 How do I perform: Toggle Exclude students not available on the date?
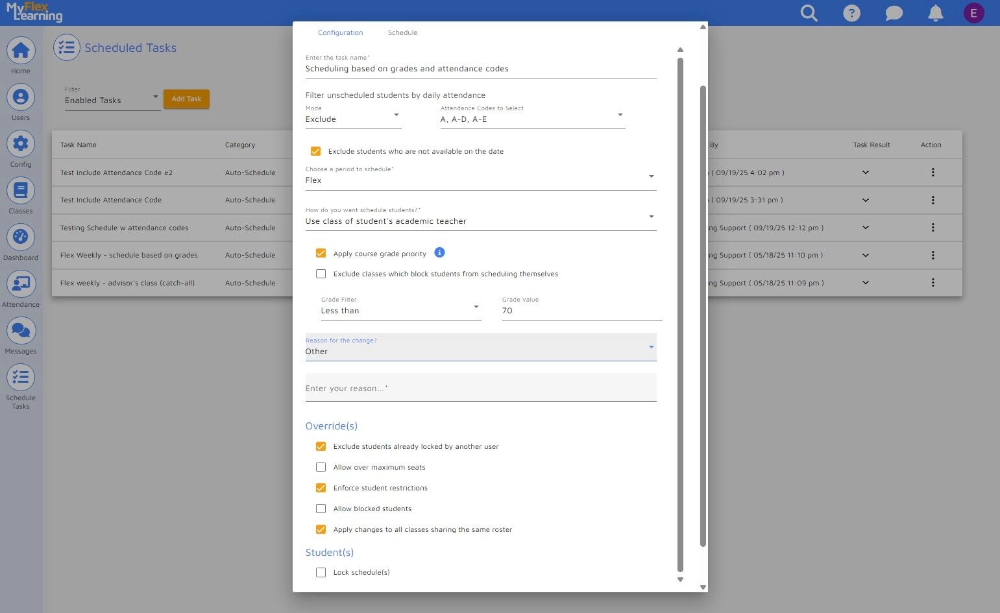coord(315,151)
